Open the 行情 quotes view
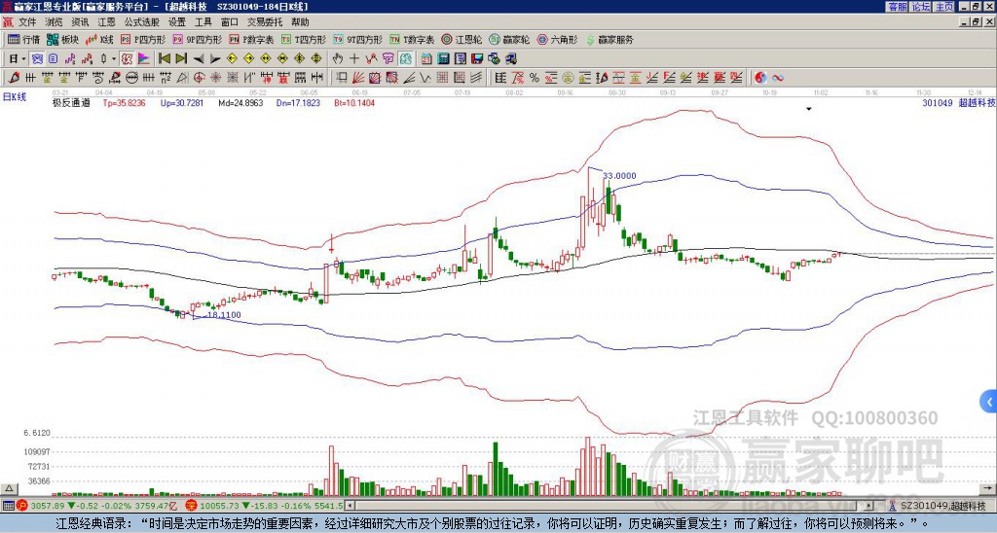 click(x=23, y=39)
